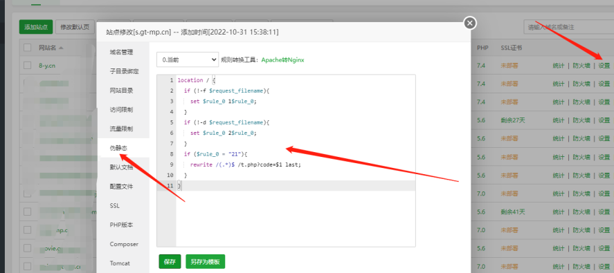Switch to 配置文件 tab

[x=121, y=186]
